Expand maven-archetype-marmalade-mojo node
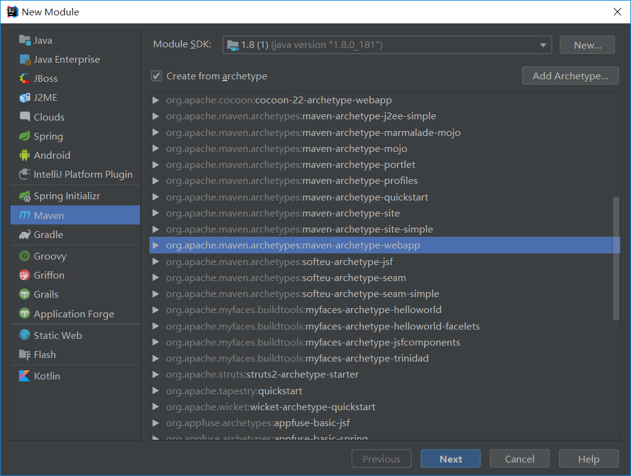This screenshot has width=631, height=476. click(x=155, y=132)
